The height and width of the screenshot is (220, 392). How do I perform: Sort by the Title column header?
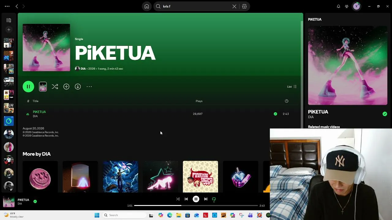[36, 101]
